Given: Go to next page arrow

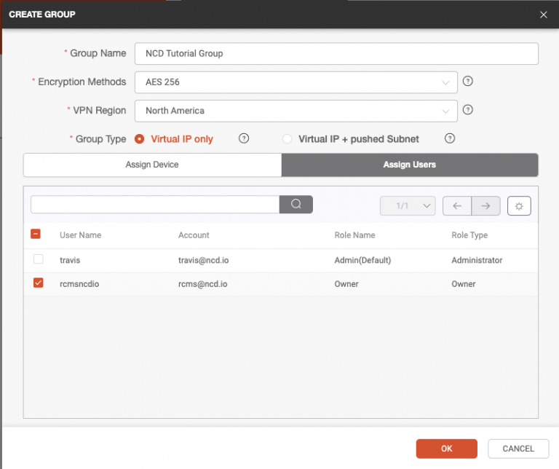Looking at the screenshot, I should click(x=485, y=206).
